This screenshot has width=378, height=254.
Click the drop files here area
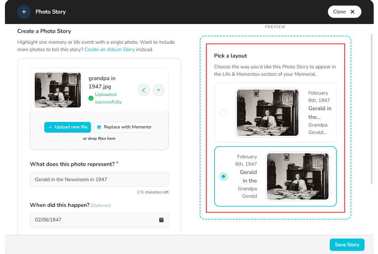point(99,138)
